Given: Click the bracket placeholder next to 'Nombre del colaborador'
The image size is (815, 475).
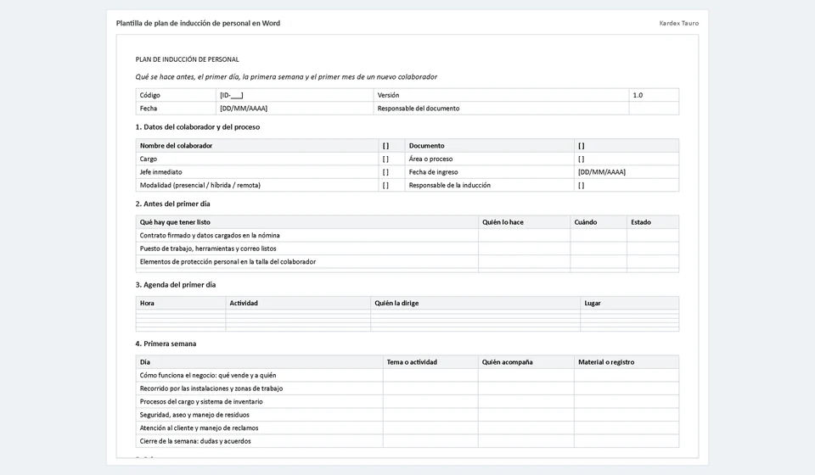Looking at the screenshot, I should (x=385, y=146).
